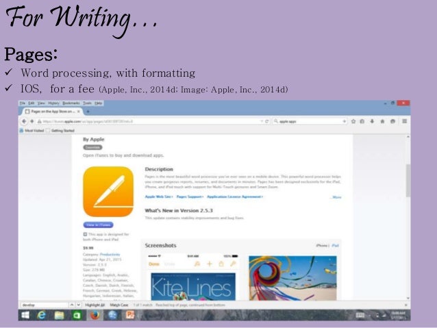Click the scrollbar up arrow
This screenshot has height=328, width=437.
pyautogui.click(x=408, y=137)
